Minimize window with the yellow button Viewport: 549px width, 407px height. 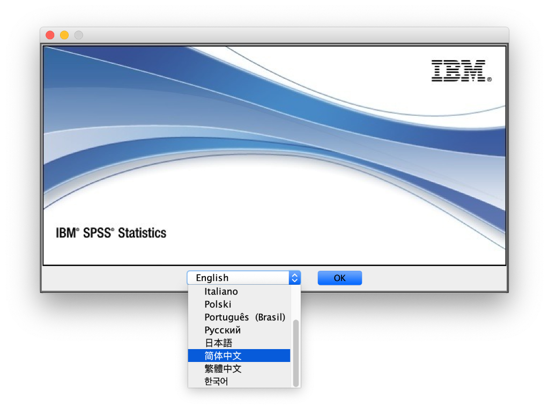click(64, 35)
